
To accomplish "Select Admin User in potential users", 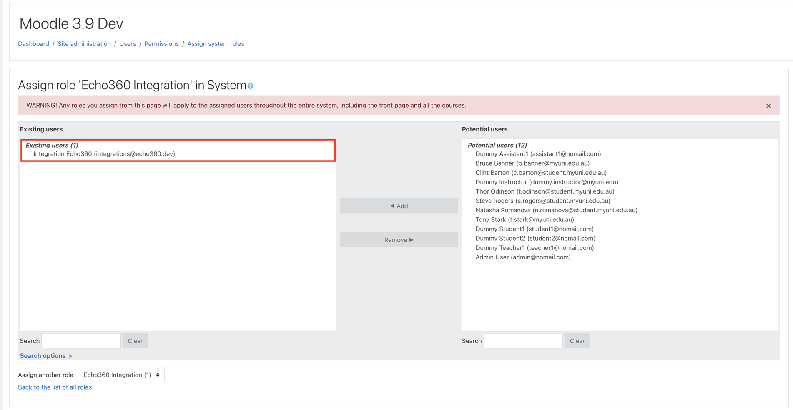I will click(x=523, y=257).
